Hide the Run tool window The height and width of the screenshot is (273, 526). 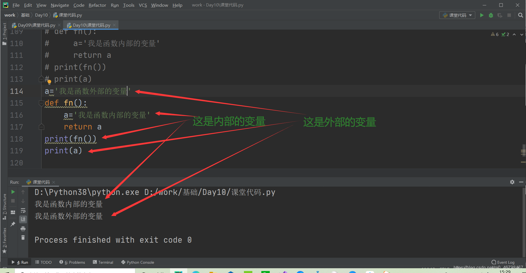521,182
